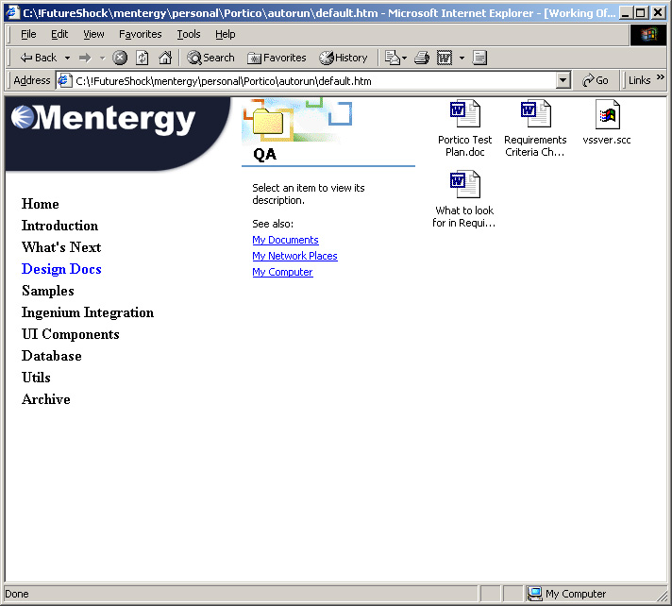The height and width of the screenshot is (606, 672).
Task: Open the Back history dropdown arrow
Action: point(67,58)
